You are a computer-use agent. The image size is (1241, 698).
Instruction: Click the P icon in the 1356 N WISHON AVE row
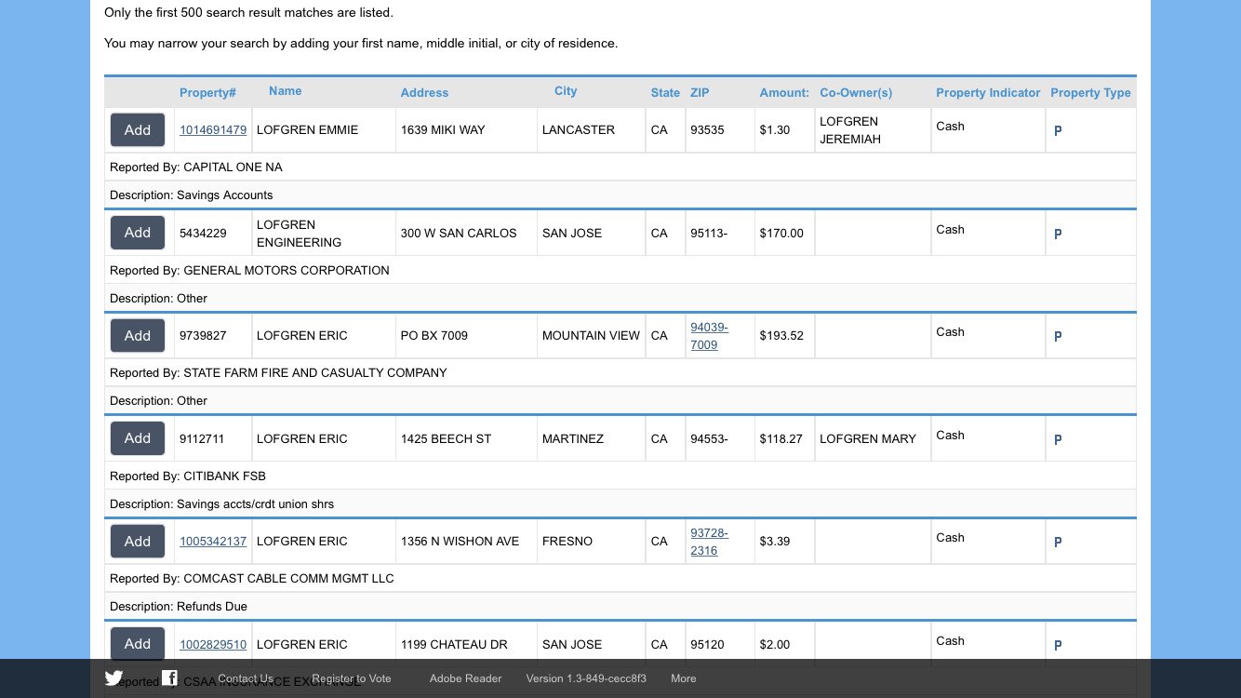[x=1058, y=543]
